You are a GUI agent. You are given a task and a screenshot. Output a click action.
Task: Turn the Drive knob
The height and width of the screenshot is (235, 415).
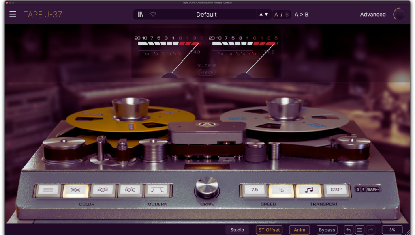[x=207, y=188]
